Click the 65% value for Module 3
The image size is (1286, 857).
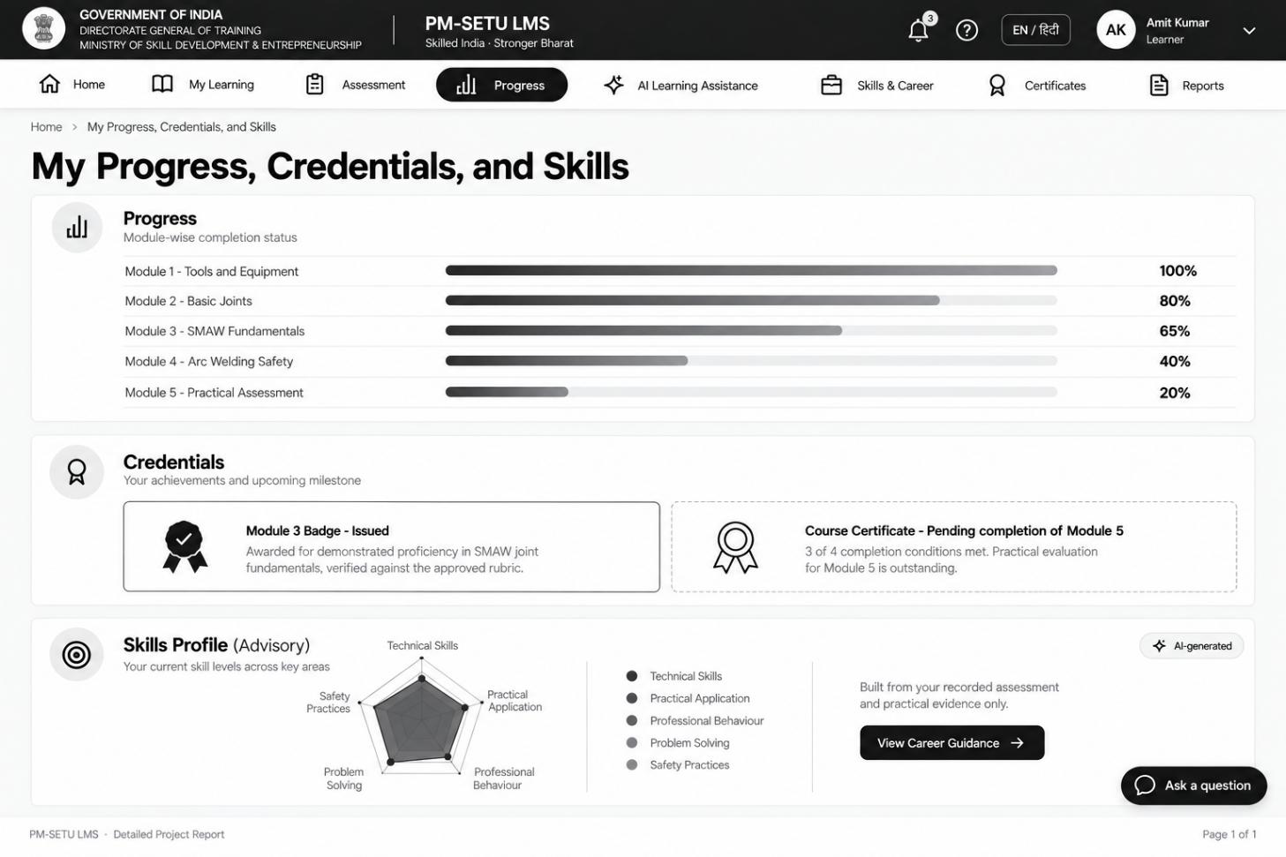[1175, 331]
